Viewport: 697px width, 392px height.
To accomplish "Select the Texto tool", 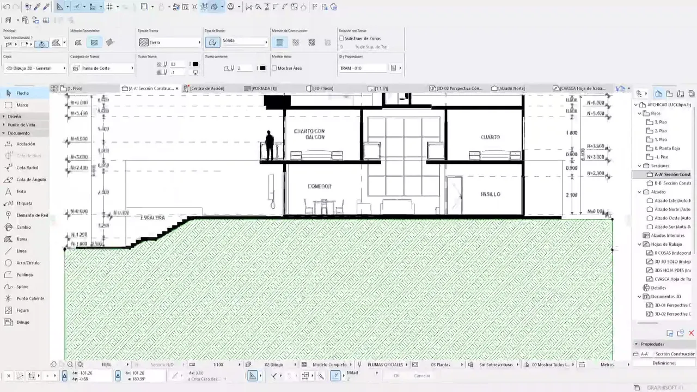I will click(x=25, y=192).
